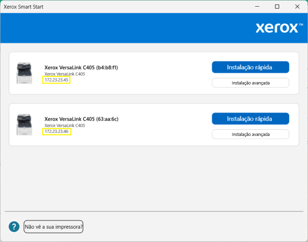Viewport: 308px width, 242px height.
Task: Click the title Xerox VersaLink C405 (63:aa:6c)
Action: pyautogui.click(x=81, y=119)
